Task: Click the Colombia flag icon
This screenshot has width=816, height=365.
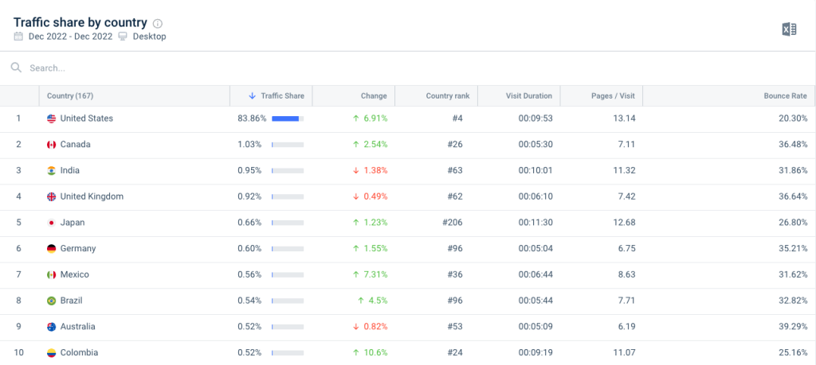Action: (52, 352)
